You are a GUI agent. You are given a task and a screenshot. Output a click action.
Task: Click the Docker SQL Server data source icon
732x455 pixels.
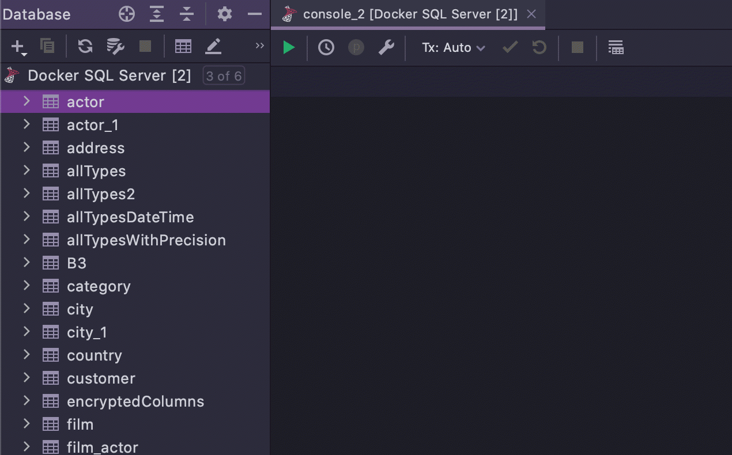[12, 75]
